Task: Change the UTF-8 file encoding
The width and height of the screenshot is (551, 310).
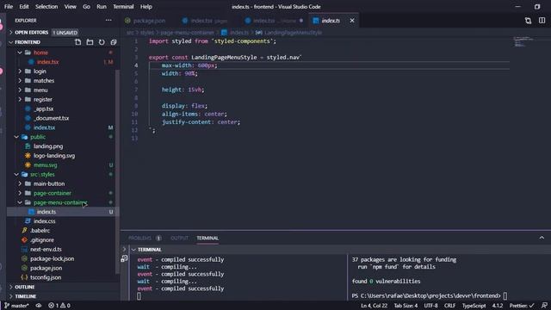Action: 430,306
